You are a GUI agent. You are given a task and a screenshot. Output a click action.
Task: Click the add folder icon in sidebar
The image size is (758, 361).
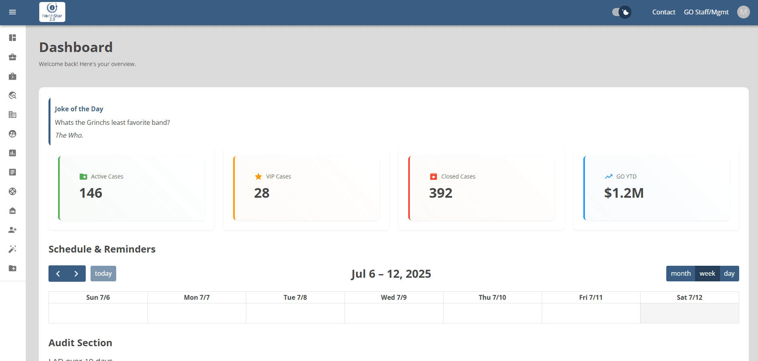coord(12,268)
